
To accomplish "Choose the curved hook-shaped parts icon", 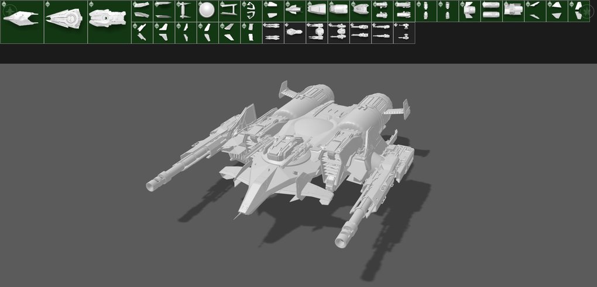I will tap(251, 11).
